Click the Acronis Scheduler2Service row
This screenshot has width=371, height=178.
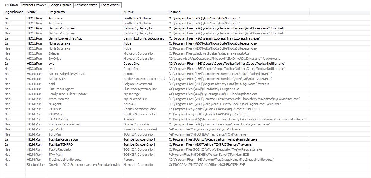(x=67, y=74)
